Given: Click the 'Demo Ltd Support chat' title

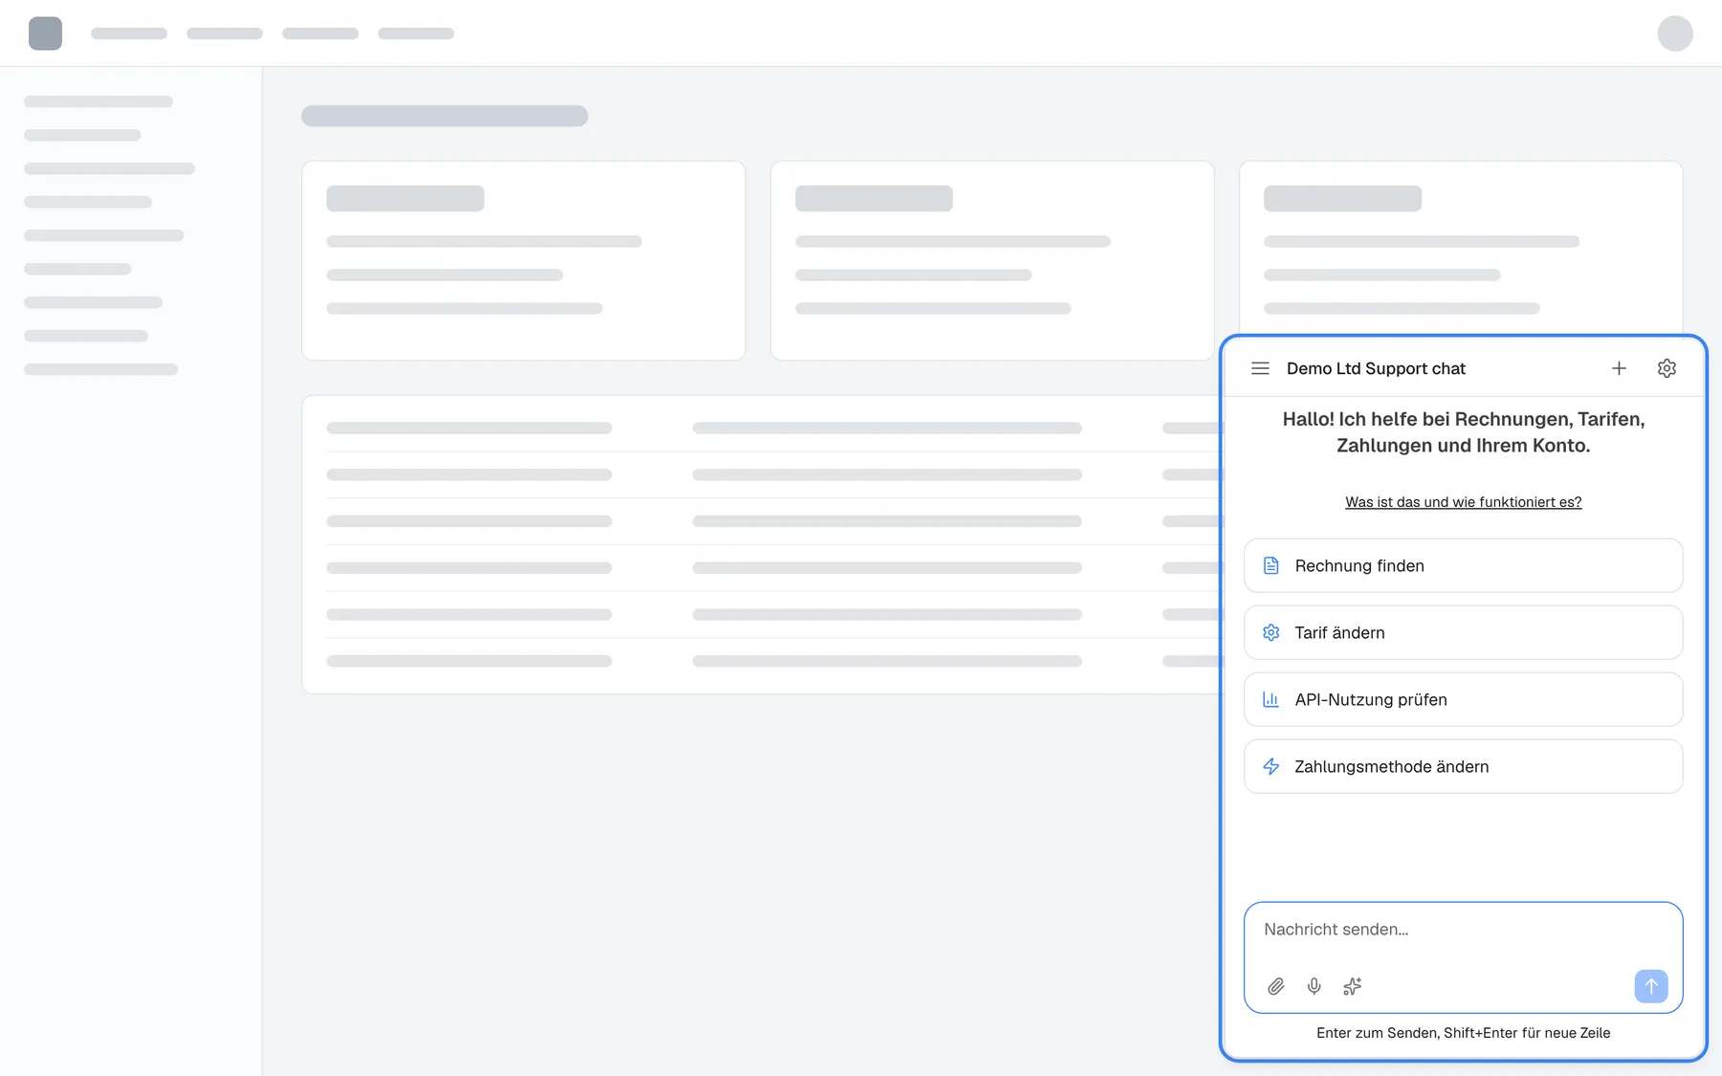Looking at the screenshot, I should 1376,368.
